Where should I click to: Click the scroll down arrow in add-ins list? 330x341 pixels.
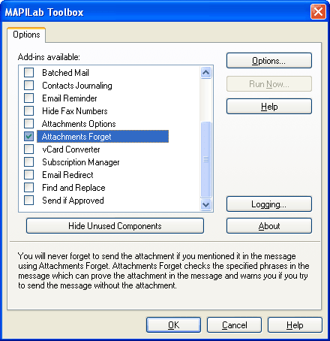206,205
